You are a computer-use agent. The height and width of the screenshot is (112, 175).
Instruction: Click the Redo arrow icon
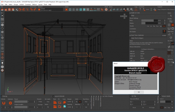tap(35, 10)
